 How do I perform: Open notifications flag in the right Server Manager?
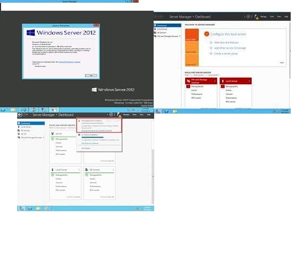click(x=256, y=17)
